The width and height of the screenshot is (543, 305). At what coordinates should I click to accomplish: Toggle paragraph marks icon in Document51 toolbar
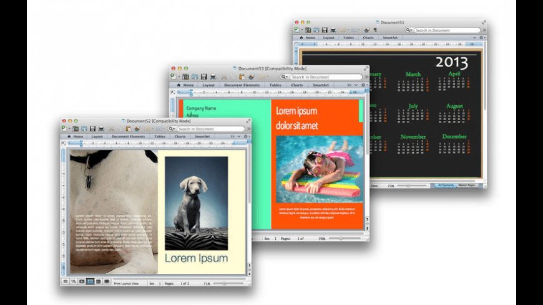[375, 30]
